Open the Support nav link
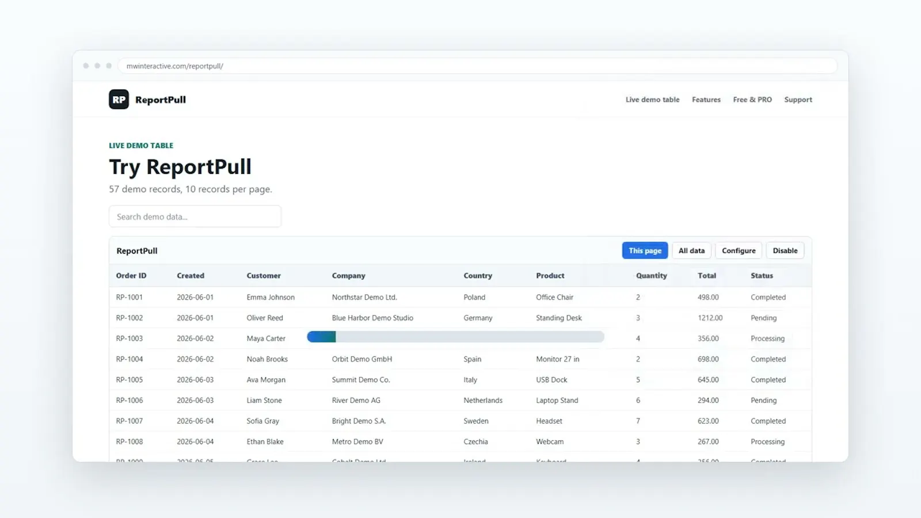The width and height of the screenshot is (921, 518). click(798, 100)
